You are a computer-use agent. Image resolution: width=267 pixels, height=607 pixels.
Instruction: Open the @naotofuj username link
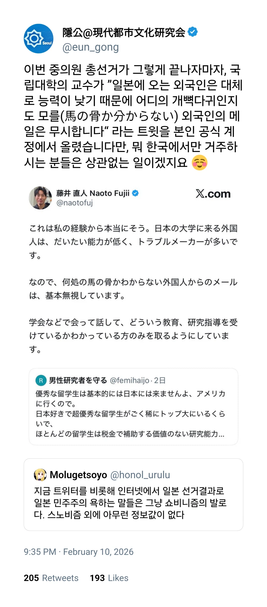(75, 203)
